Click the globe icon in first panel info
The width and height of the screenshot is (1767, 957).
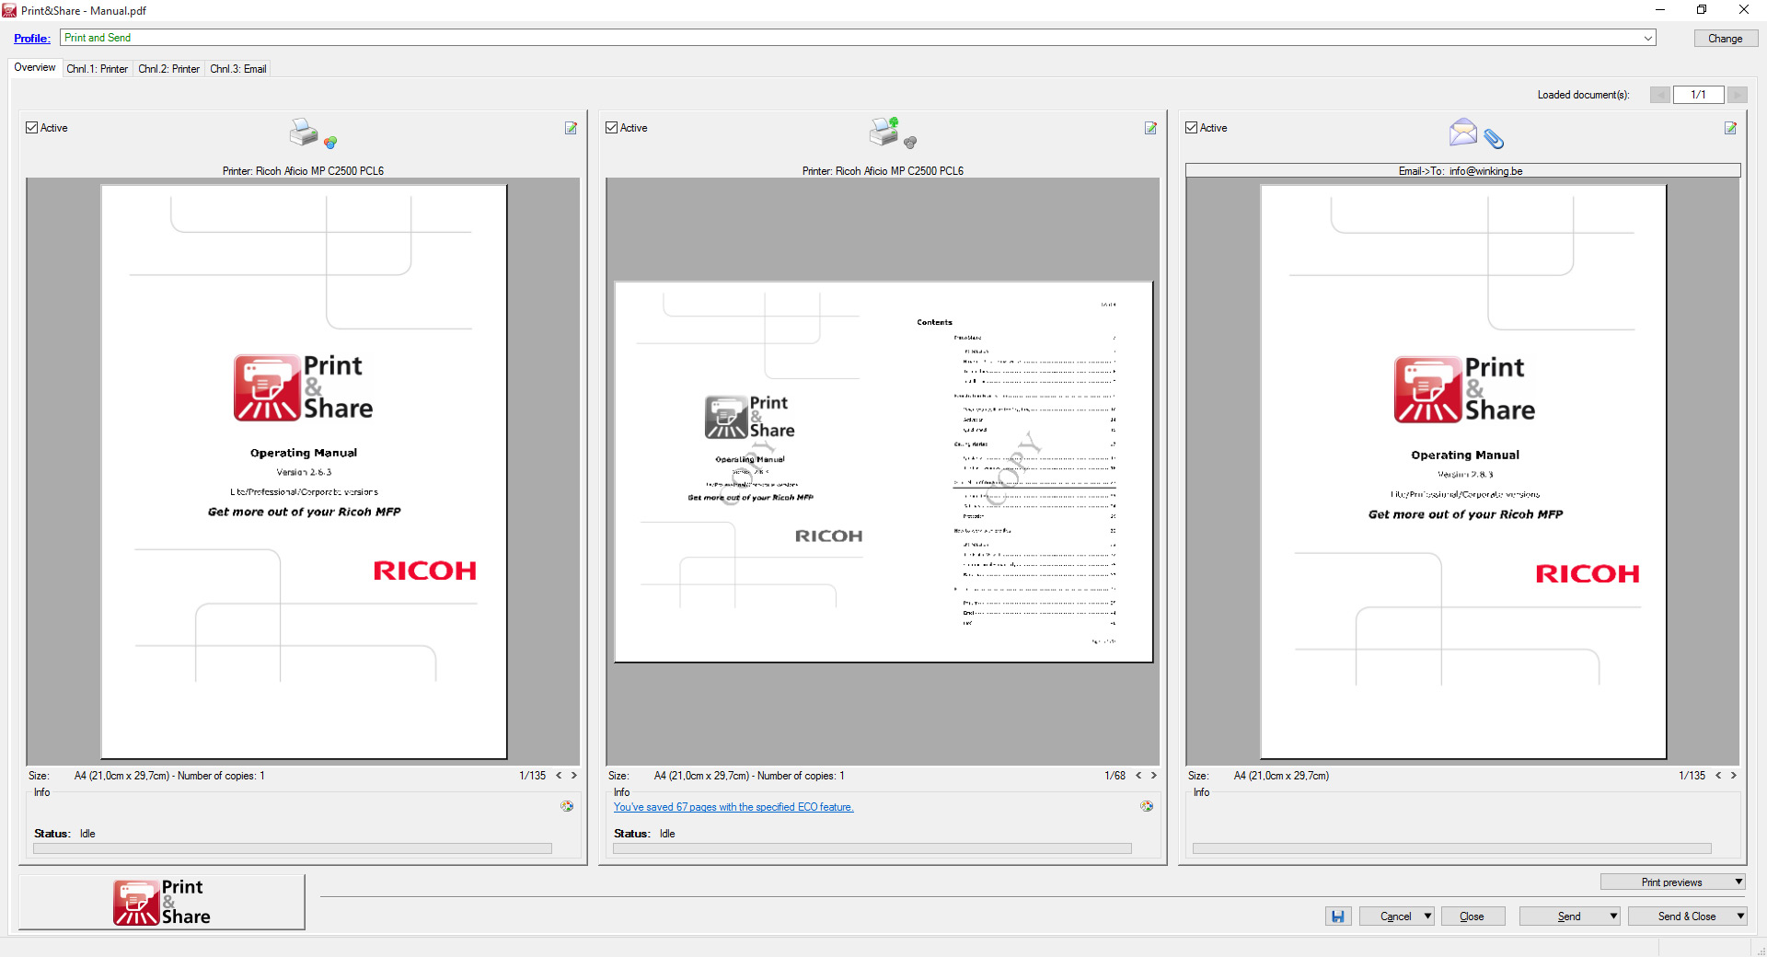coord(567,806)
